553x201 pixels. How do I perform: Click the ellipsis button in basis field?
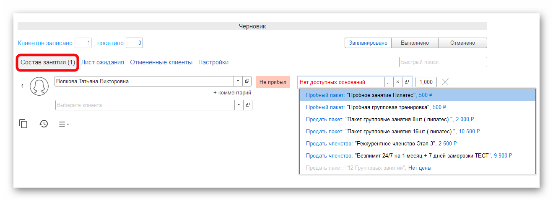click(x=389, y=82)
